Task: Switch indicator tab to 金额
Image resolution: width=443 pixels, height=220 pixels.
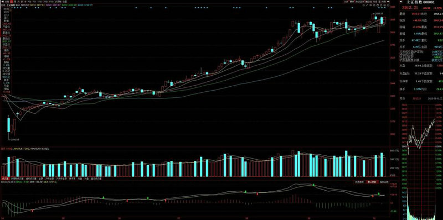Action: [40, 178]
